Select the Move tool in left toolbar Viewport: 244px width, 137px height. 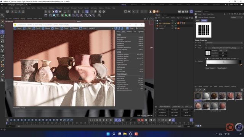[2, 32]
